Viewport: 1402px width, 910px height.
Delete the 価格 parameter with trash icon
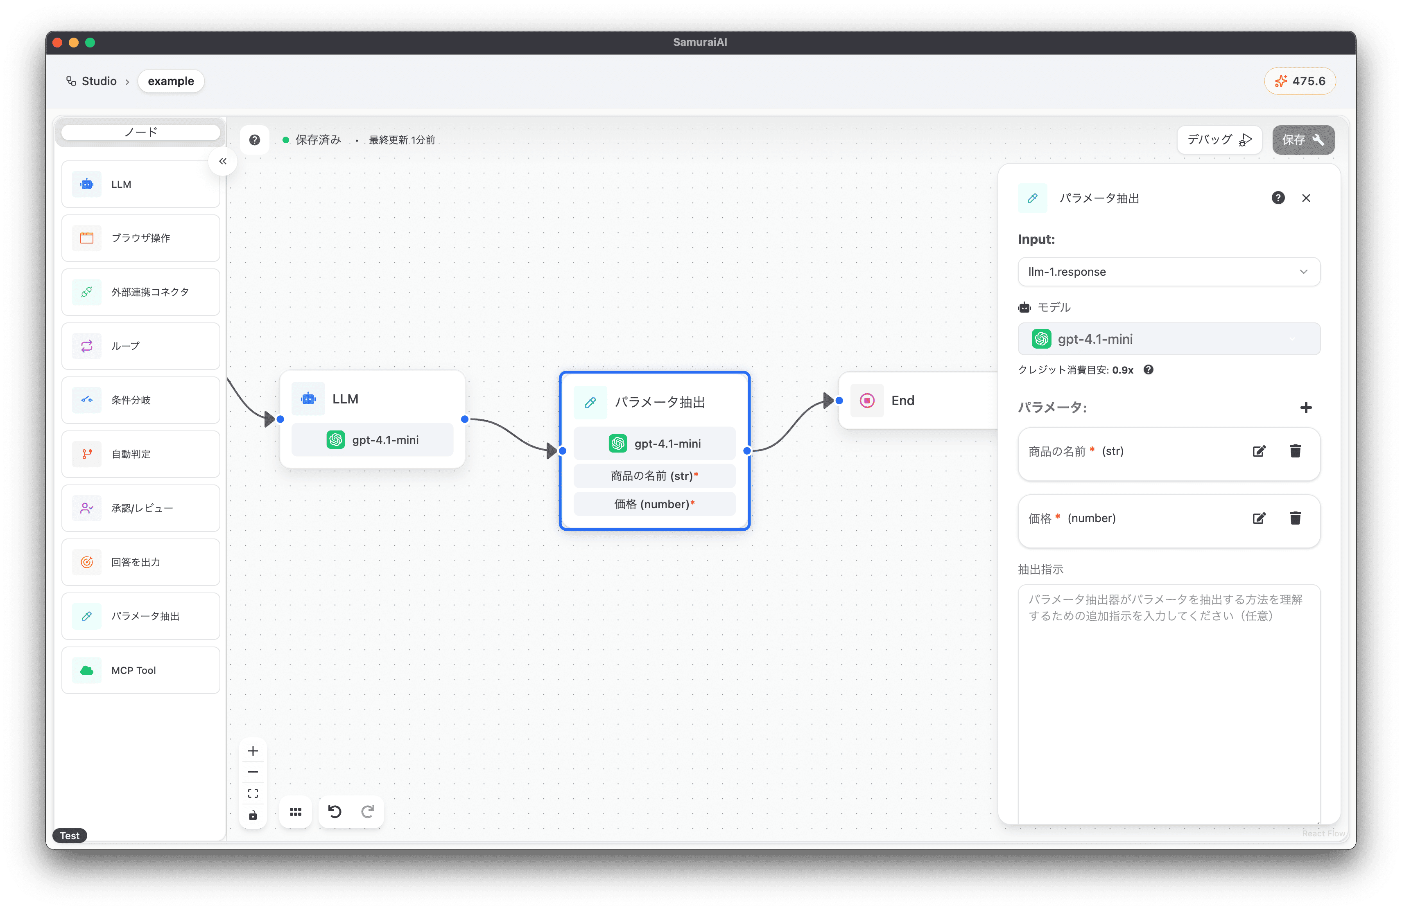click(1295, 518)
